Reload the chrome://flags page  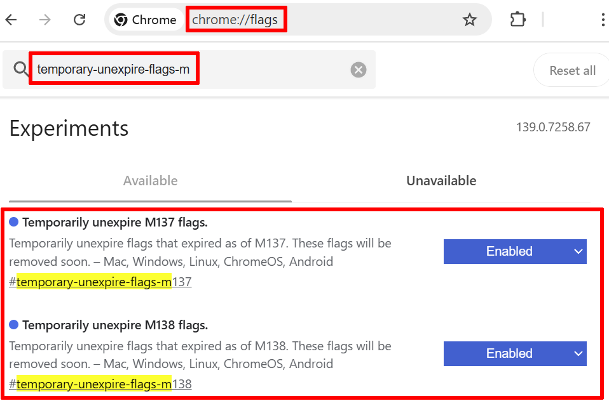coord(79,20)
